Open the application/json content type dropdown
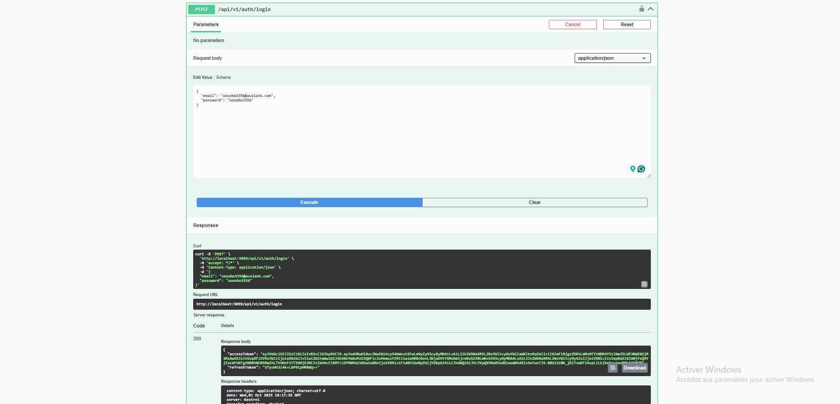The height and width of the screenshot is (404, 840). (612, 58)
